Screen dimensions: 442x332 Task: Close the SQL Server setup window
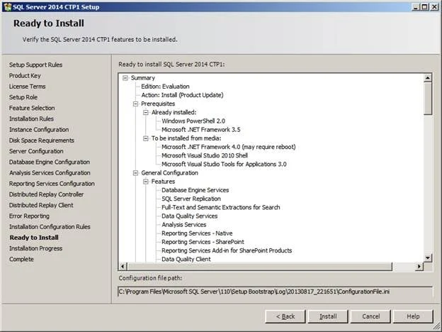(434, 7)
